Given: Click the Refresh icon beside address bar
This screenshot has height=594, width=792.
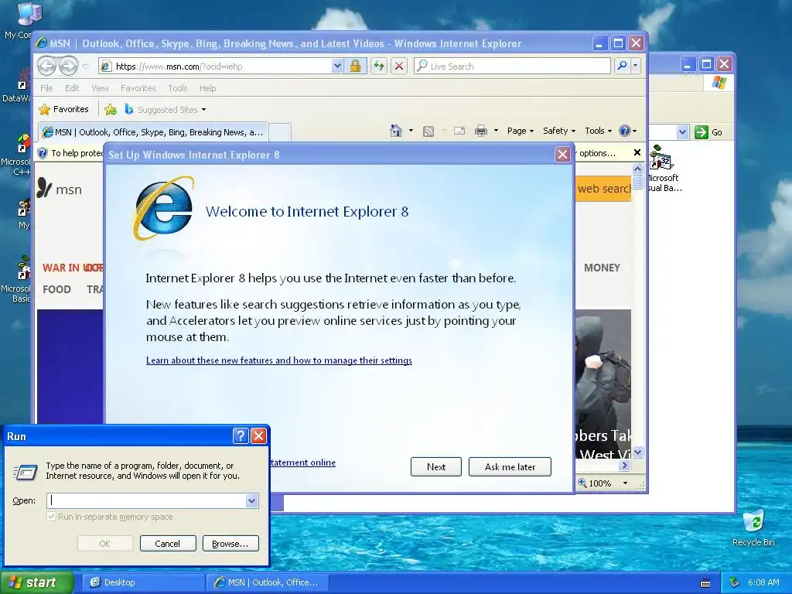Looking at the screenshot, I should coord(378,67).
